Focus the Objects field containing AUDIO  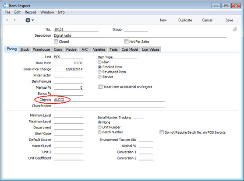tap(110, 100)
